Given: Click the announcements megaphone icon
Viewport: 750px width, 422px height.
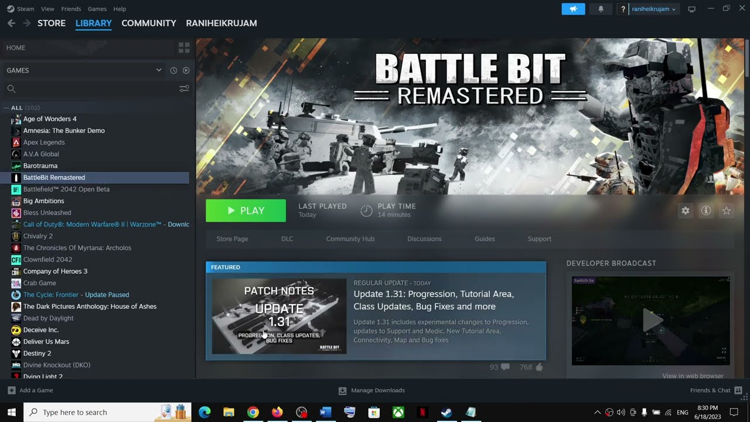Looking at the screenshot, I should 573,9.
